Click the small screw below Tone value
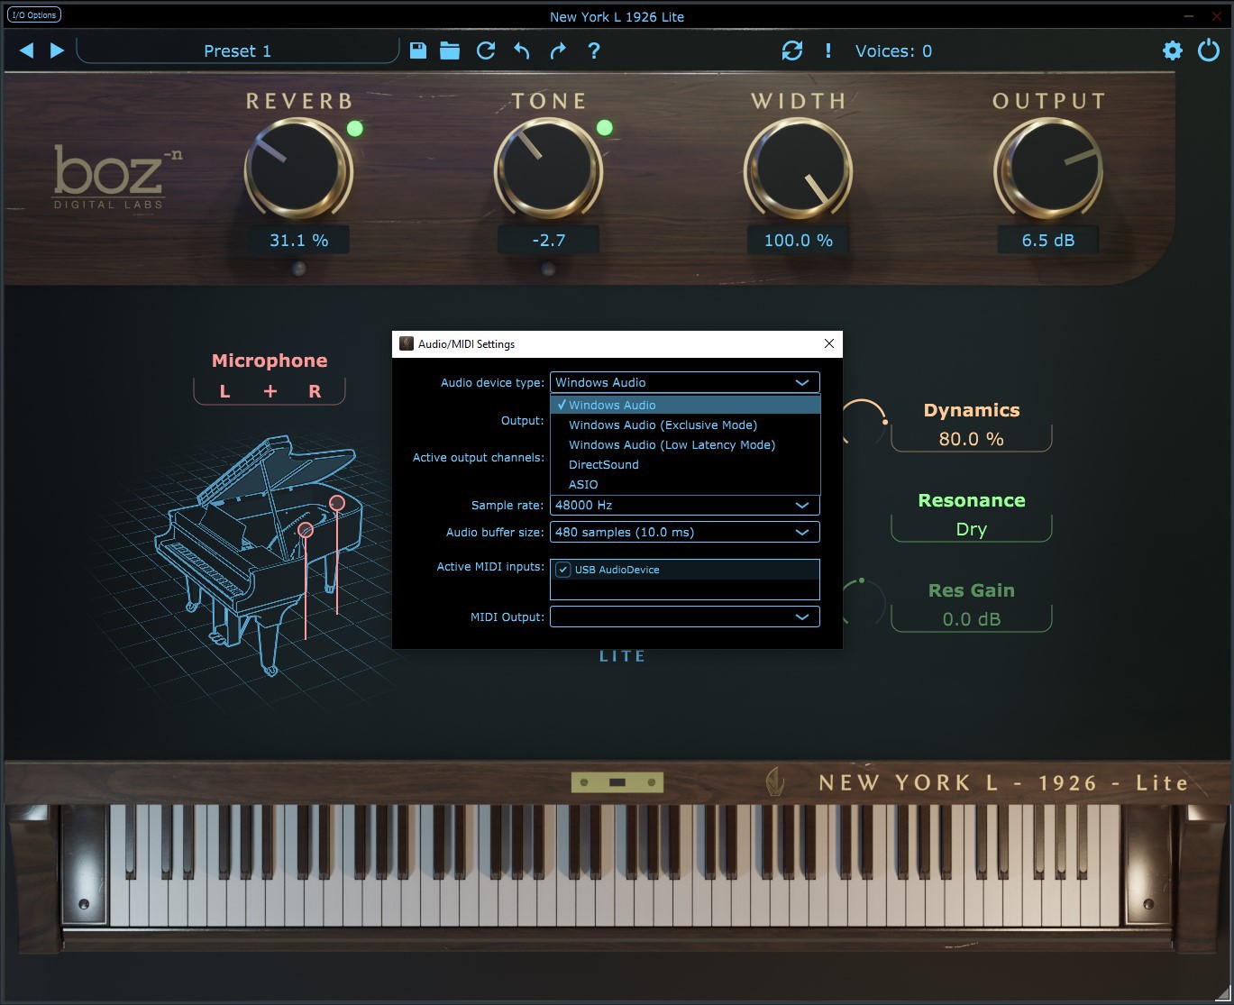The height and width of the screenshot is (1005, 1234). [547, 269]
